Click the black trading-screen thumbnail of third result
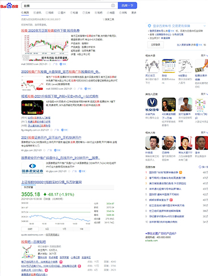Image resolution: width=208 pixels, height=276 pixels. click(32, 107)
